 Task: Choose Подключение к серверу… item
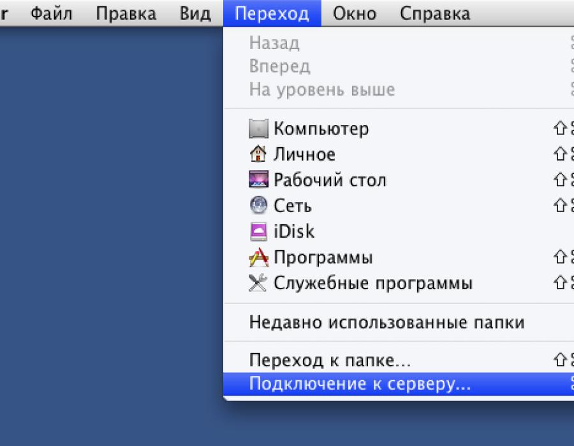pos(399,384)
